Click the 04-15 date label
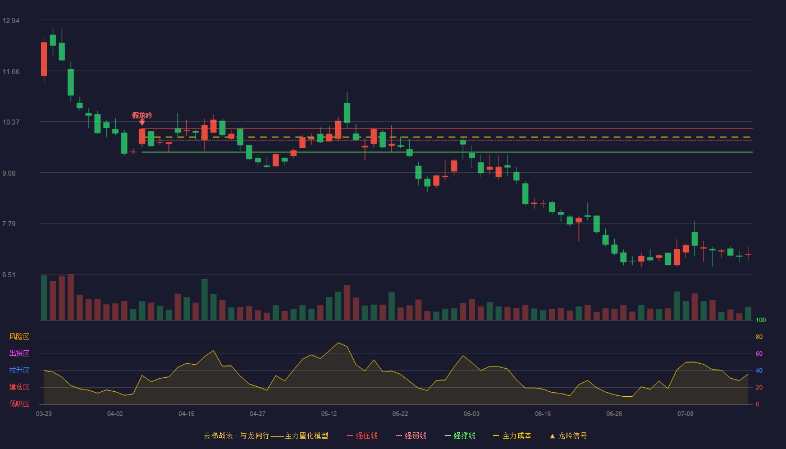This screenshot has height=449, width=786. point(186,414)
